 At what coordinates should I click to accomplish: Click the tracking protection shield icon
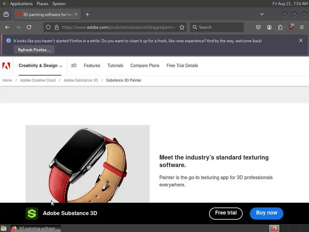[x=48, y=27]
